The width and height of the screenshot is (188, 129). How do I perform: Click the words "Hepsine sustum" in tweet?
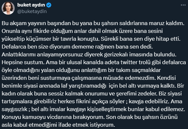tap(22, 62)
